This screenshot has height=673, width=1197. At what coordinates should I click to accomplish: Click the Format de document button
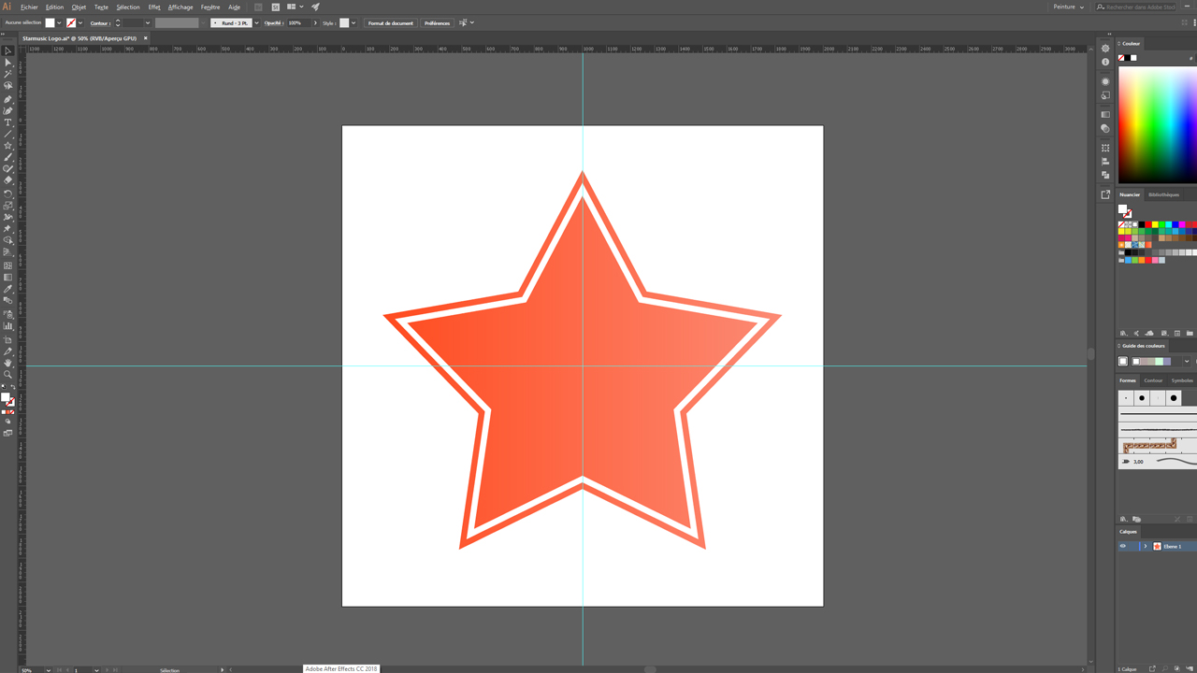390,22
